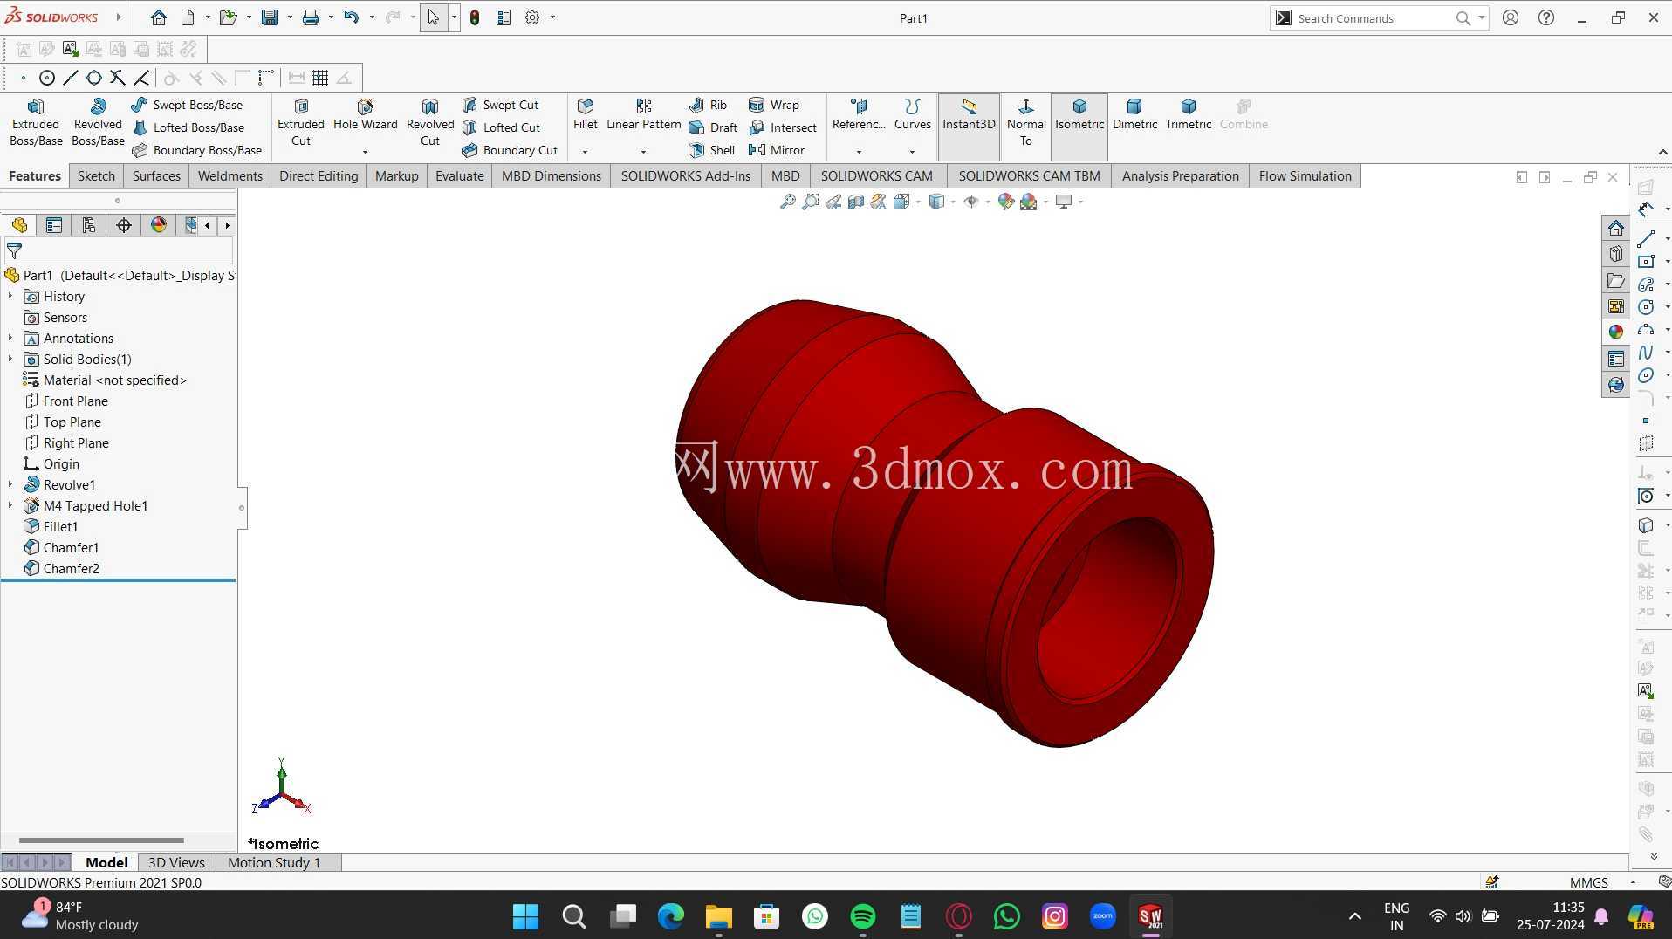This screenshot has height=939, width=1672.
Task: Expand the Solid Bodies(1) node
Action: pos(10,360)
